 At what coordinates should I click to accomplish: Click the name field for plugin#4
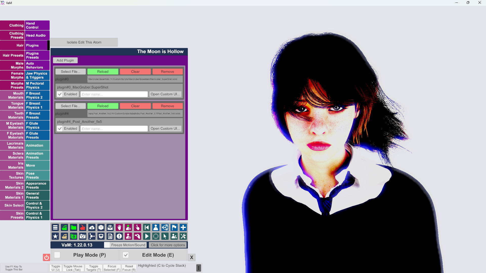click(114, 129)
